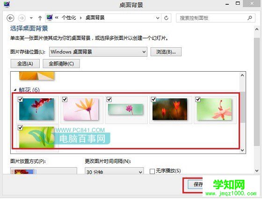Viewport: 262px width, 199px height.
Task: Open the 图片存储位置 dropdown
Action: tap(98, 52)
